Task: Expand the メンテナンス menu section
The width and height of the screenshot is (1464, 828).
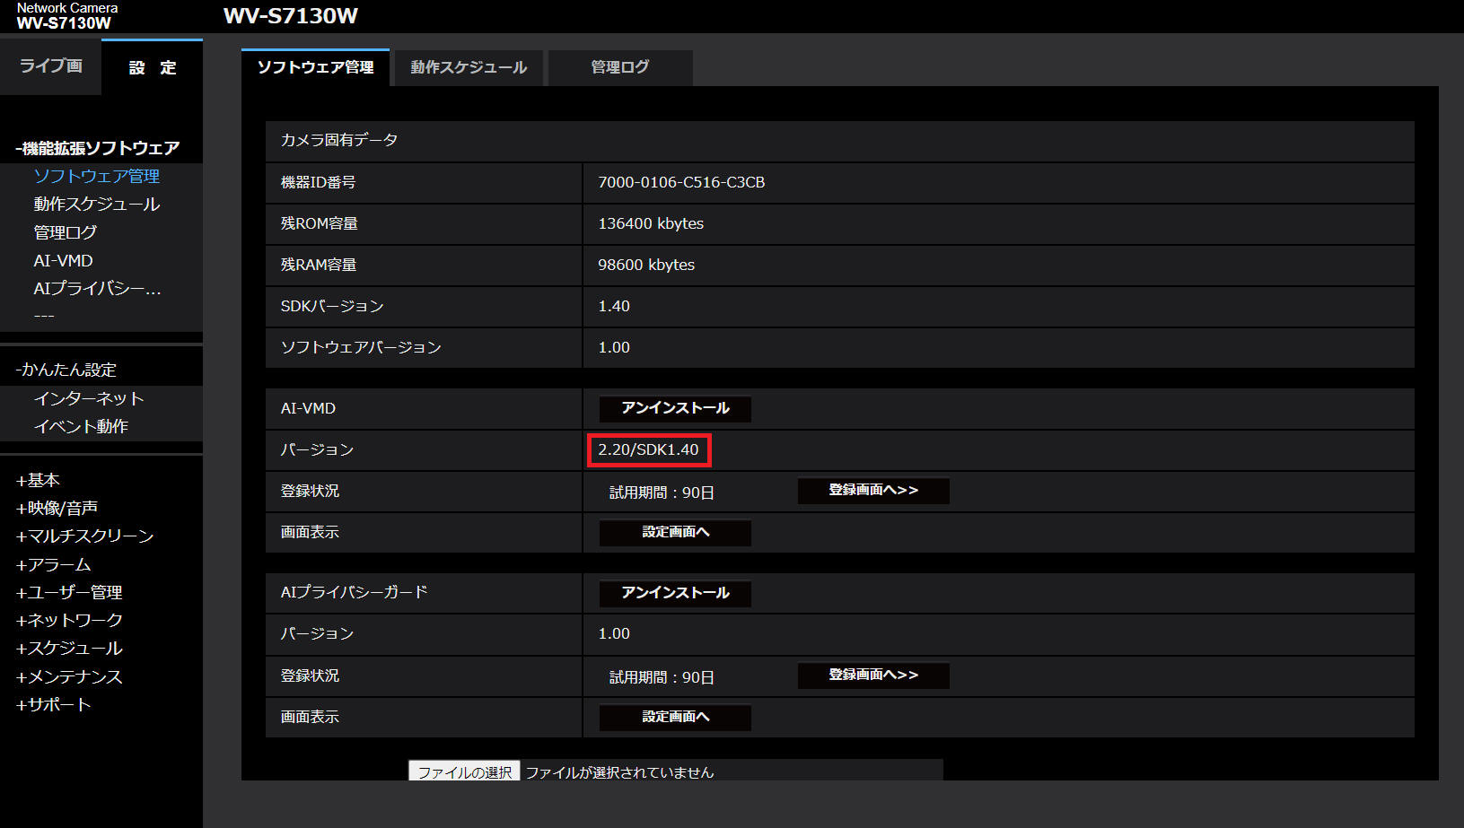Action: [69, 677]
